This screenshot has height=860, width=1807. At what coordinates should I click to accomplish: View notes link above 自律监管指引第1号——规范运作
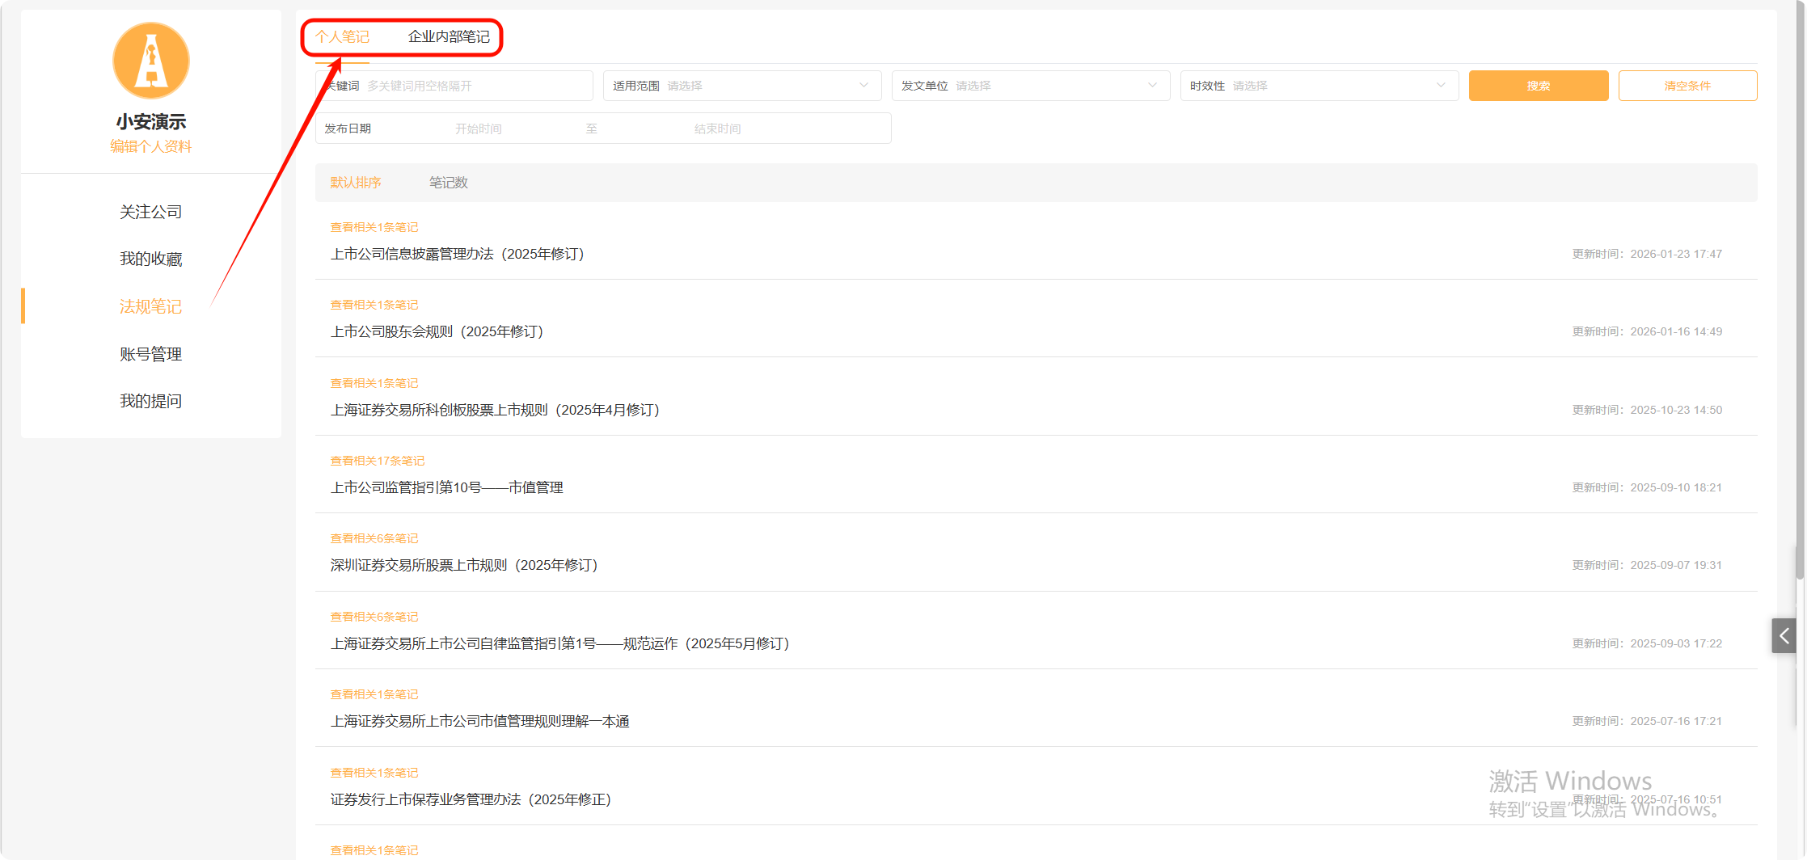(374, 617)
